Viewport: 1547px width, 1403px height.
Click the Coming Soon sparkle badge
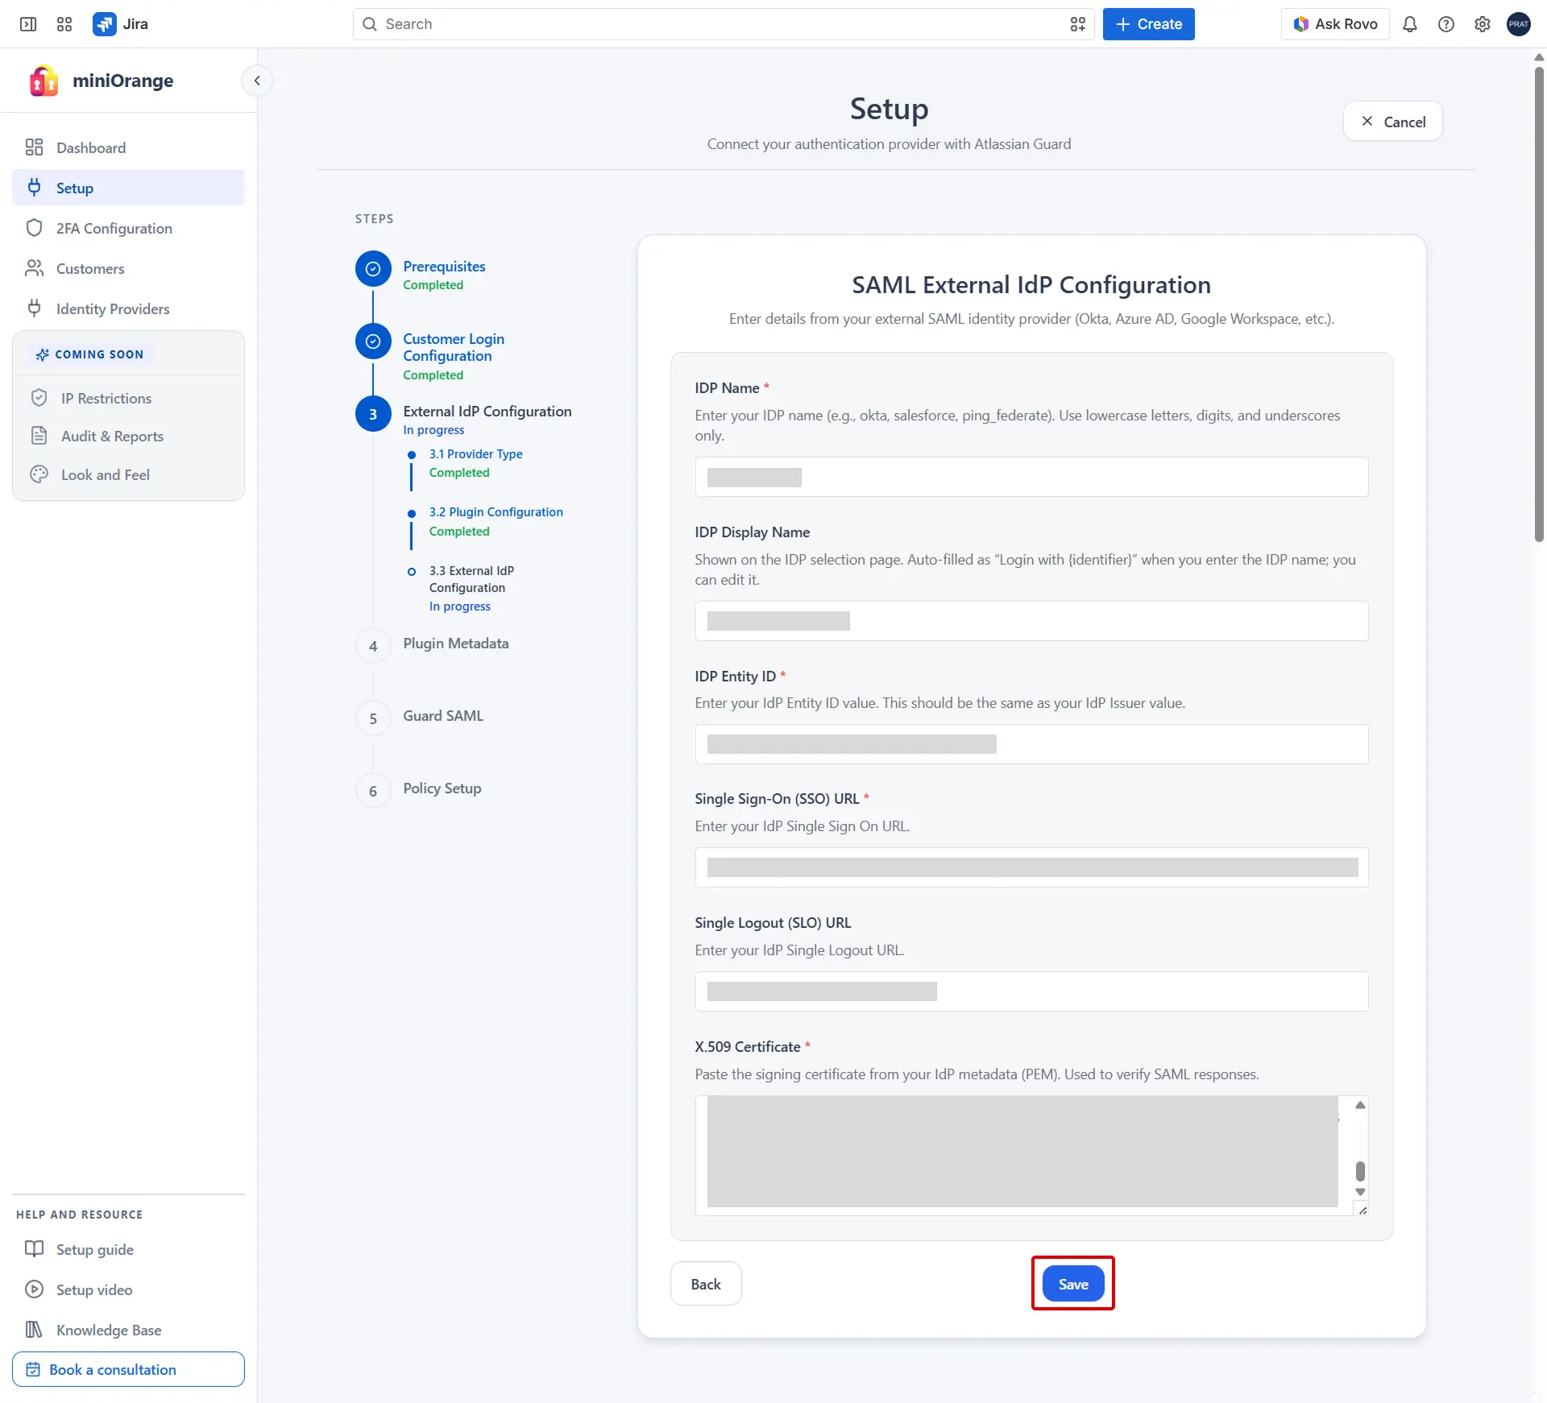coord(90,354)
